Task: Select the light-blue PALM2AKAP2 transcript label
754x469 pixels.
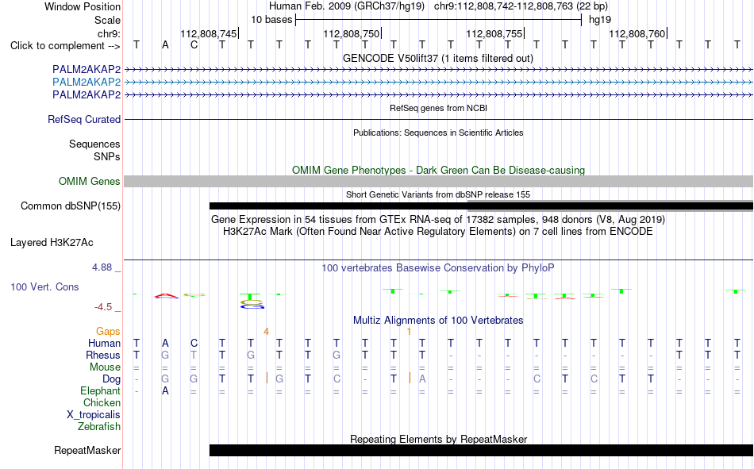Action: (87, 82)
